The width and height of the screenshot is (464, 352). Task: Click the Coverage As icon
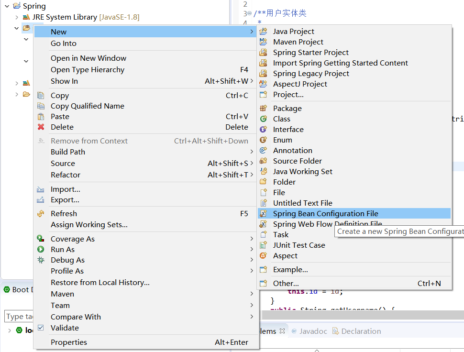tap(41, 239)
